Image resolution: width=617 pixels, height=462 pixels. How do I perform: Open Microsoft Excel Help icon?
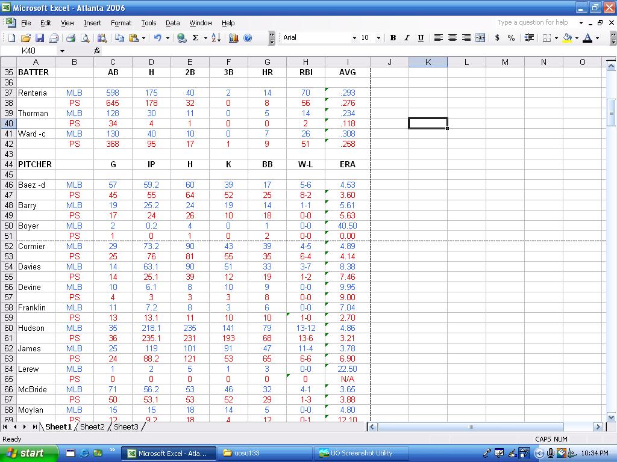pyautogui.click(x=248, y=38)
